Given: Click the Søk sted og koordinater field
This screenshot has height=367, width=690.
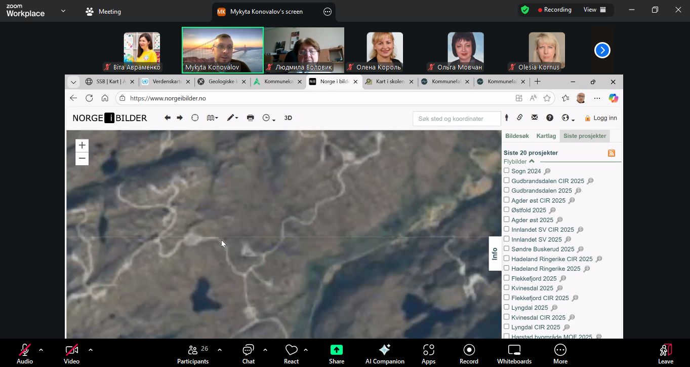Looking at the screenshot, I should coord(456,119).
